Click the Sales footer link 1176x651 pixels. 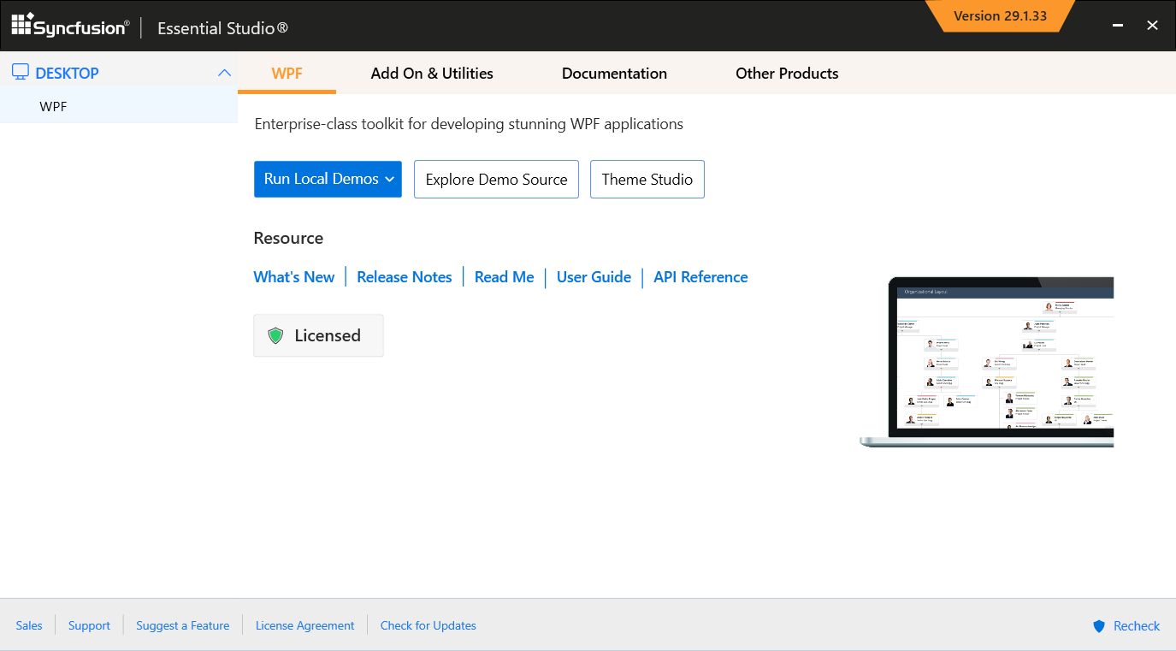[x=29, y=625]
